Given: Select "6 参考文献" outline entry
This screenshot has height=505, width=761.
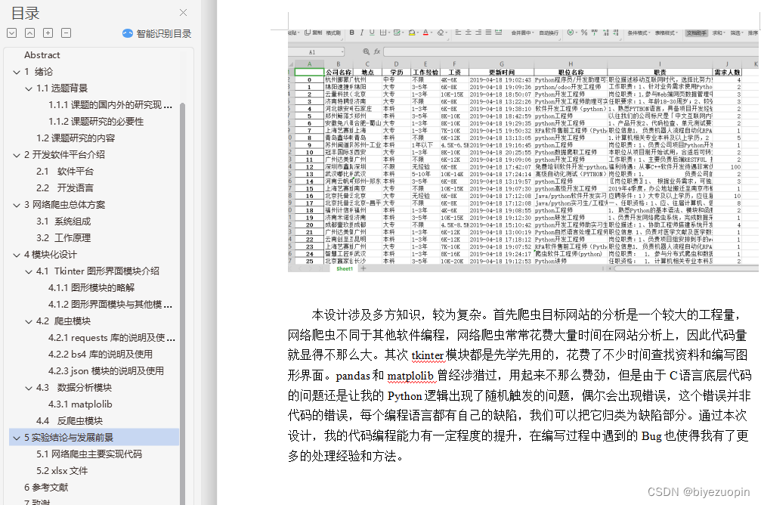Looking at the screenshot, I should [x=46, y=488].
